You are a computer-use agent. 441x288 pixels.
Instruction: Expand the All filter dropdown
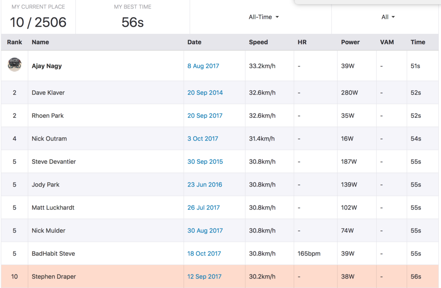[x=388, y=17]
